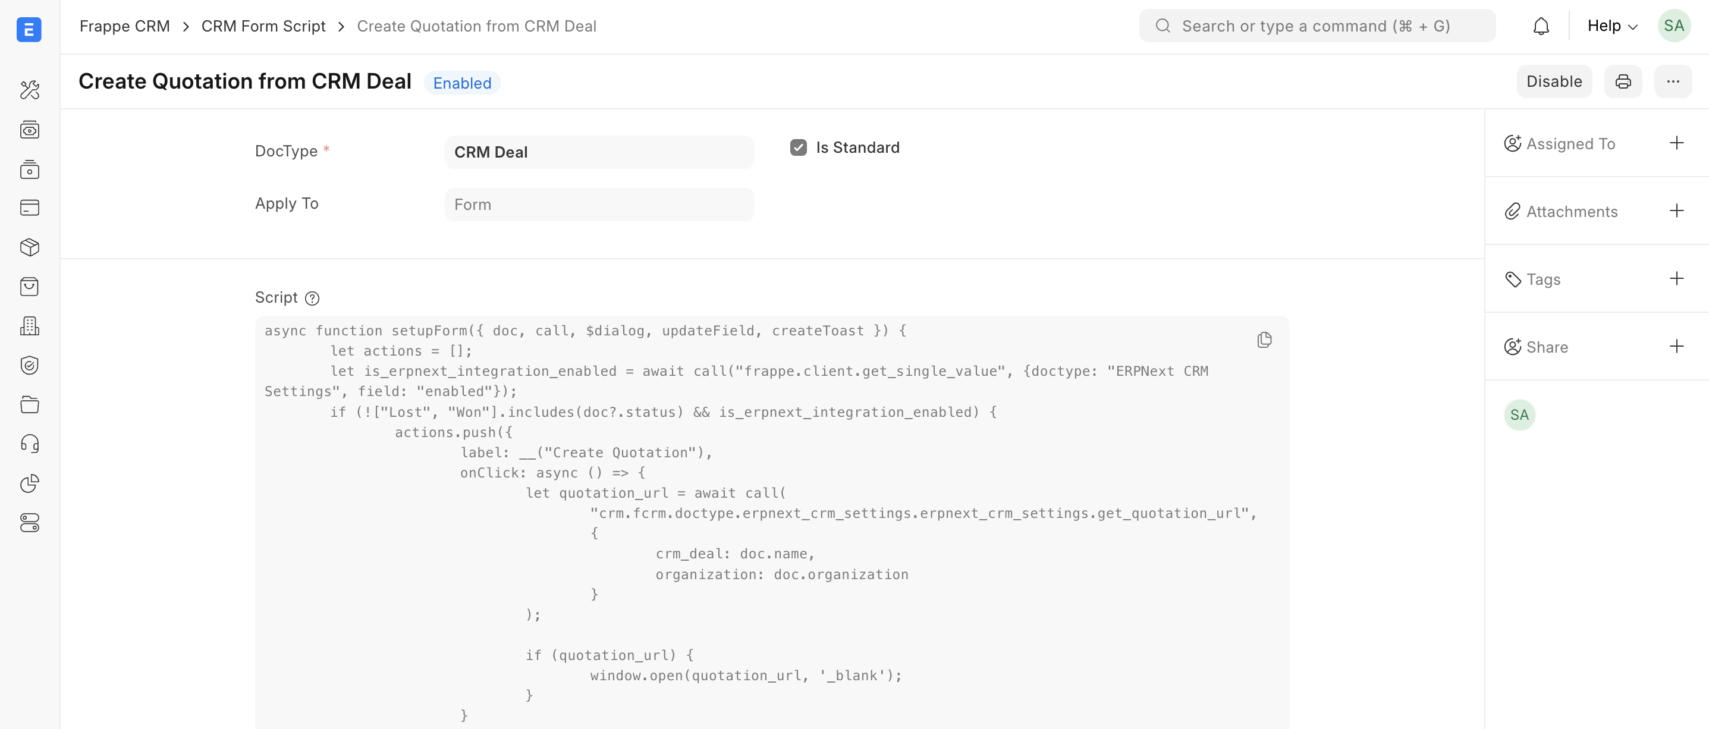The width and height of the screenshot is (1709, 729).
Task: Click the code line "actions.push({"
Action: coord(454,432)
